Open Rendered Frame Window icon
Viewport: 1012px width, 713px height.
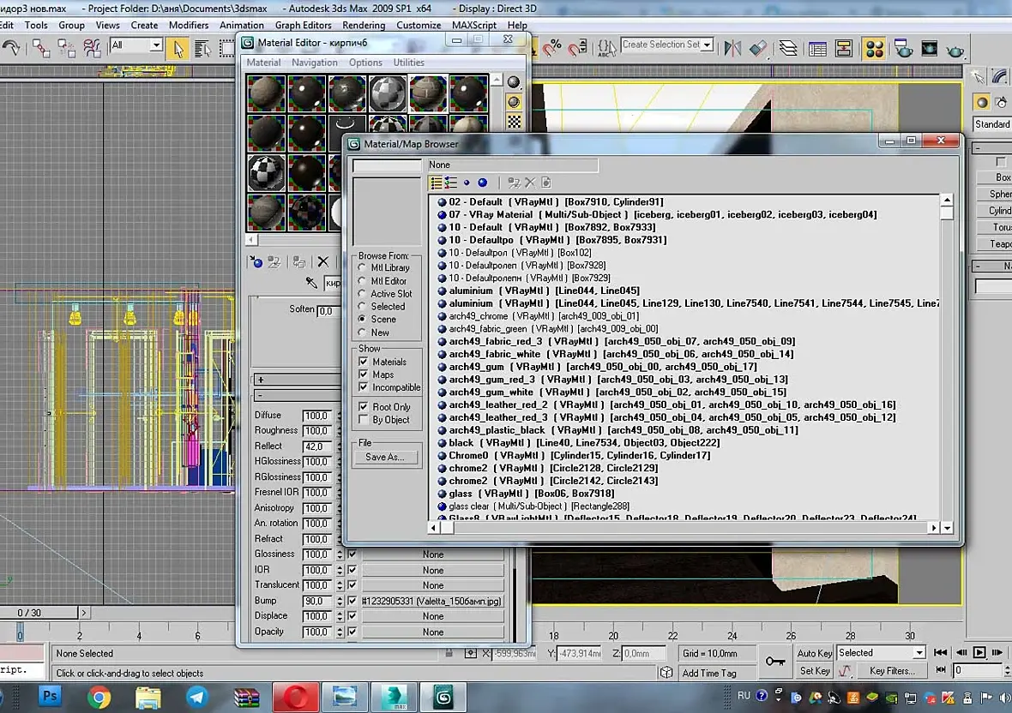(x=930, y=49)
